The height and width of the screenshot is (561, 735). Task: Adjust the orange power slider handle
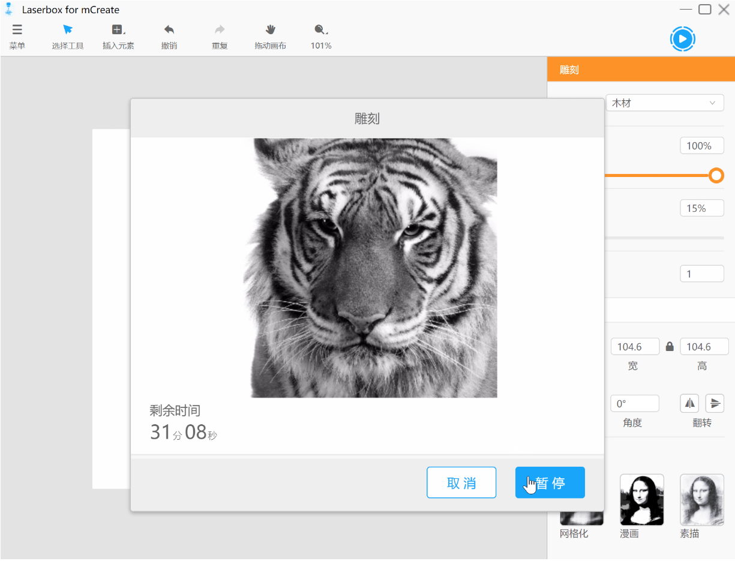716,176
